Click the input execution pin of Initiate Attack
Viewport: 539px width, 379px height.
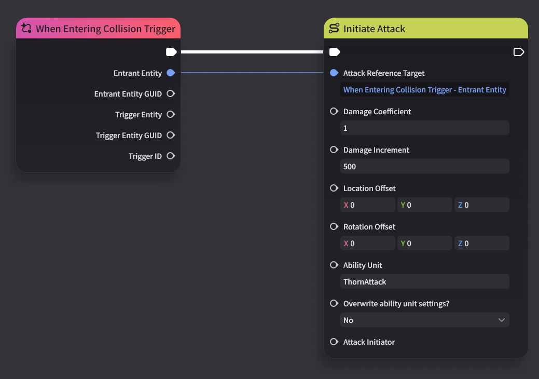point(335,52)
